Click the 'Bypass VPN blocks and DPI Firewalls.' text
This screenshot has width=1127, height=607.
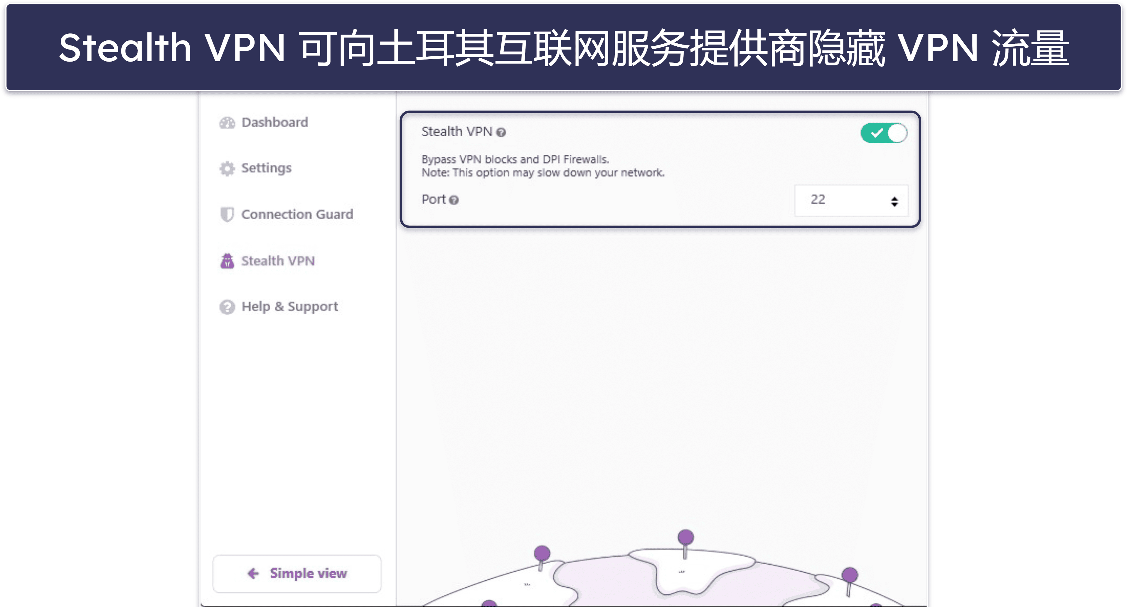pos(515,160)
